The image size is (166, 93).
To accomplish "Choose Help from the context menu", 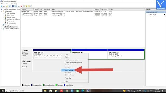I will click(75, 81).
